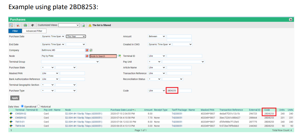Clear the Company field with red X
The height and width of the screenshot is (137, 305).
tap(87, 50)
